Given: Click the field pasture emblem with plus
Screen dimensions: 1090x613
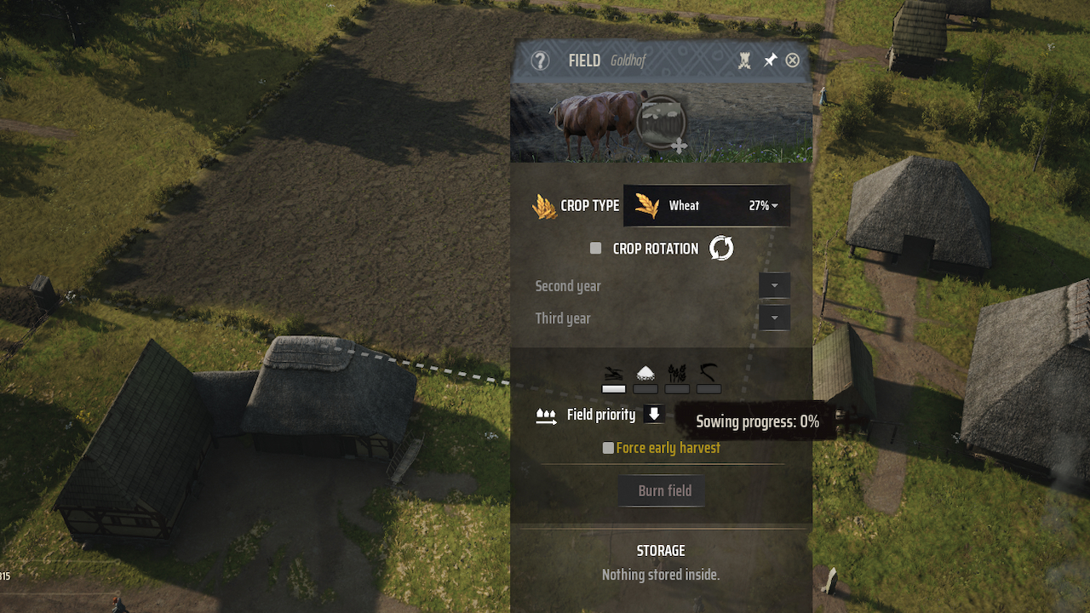Looking at the screenshot, I should point(663,124).
